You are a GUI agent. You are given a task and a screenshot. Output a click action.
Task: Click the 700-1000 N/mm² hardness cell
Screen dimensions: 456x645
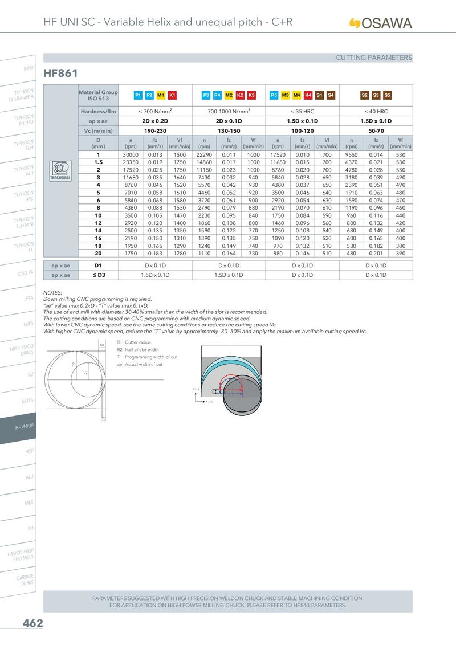pos(229,111)
